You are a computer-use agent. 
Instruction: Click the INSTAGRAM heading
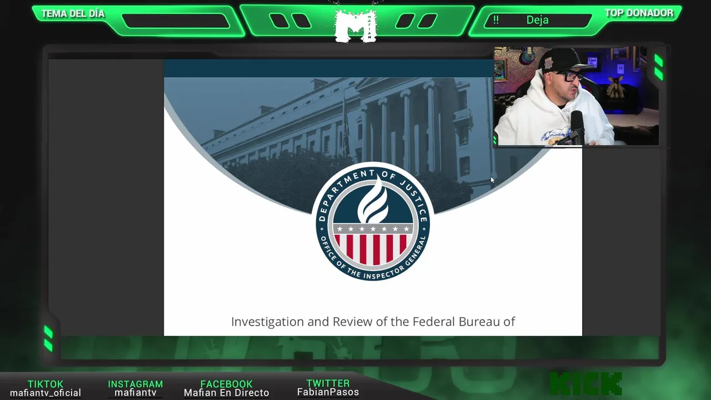coord(136,384)
